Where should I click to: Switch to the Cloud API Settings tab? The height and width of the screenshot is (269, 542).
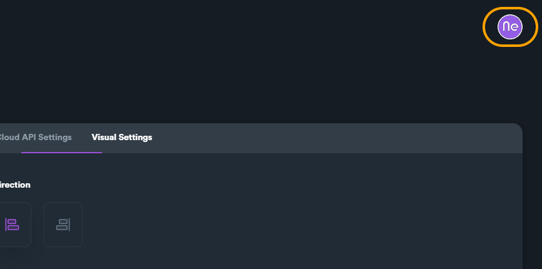(x=35, y=138)
